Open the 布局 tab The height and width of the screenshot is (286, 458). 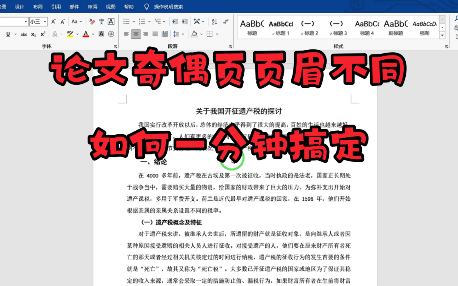tap(38, 7)
